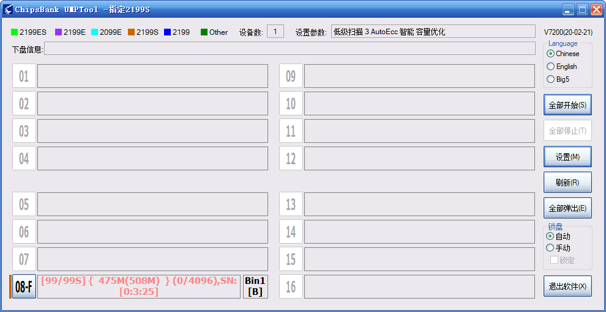Viewport: 606px width, 312px height.
Task: Click the V7200(20-02-21) version text
Action: [x=567, y=32]
